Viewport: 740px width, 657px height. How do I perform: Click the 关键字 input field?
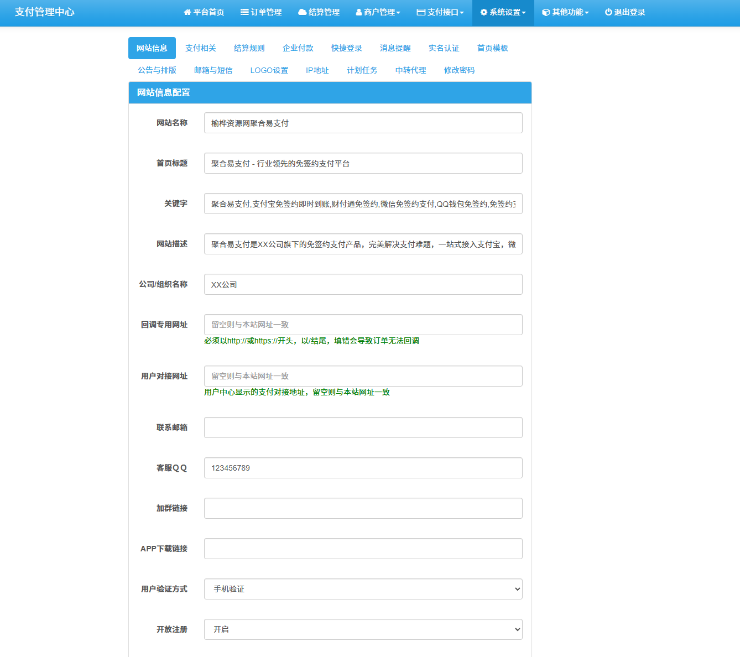[363, 204]
